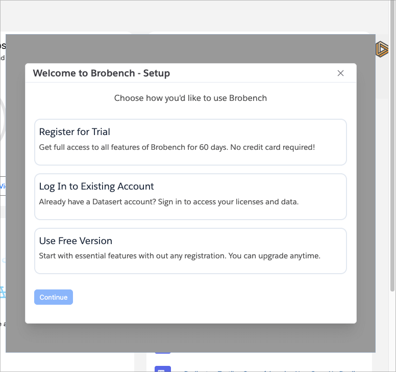Viewport: 396px width, 372px height.
Task: Choose Log In to Existing Account
Action: [190, 197]
